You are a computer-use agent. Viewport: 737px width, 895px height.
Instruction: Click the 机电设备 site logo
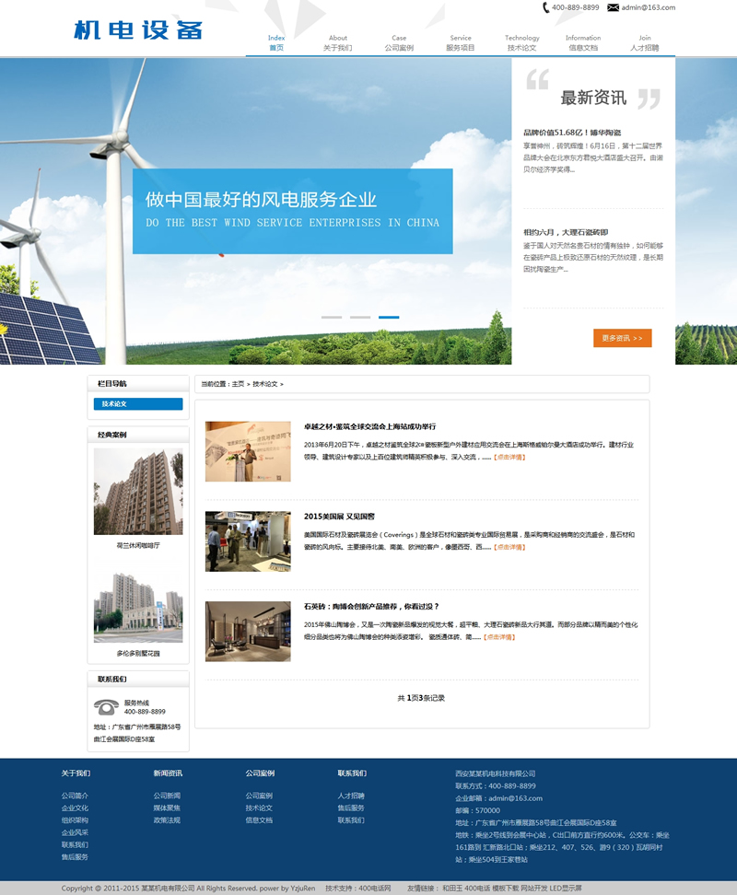(138, 29)
